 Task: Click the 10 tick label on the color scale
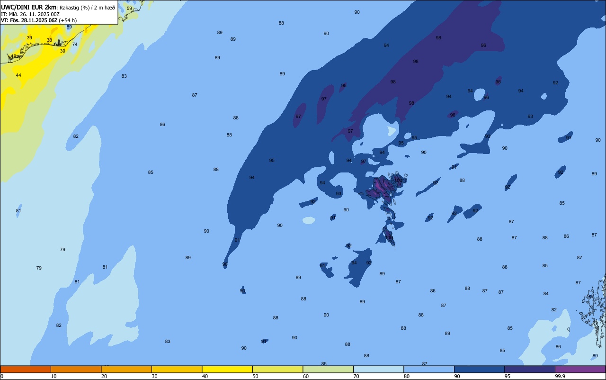(53, 376)
